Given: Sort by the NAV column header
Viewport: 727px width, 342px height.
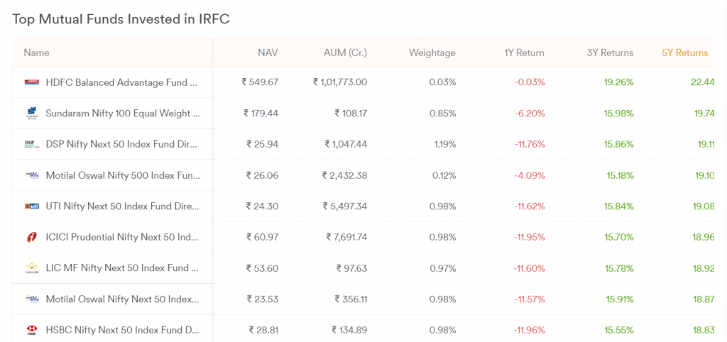Looking at the screenshot, I should pyautogui.click(x=268, y=53).
